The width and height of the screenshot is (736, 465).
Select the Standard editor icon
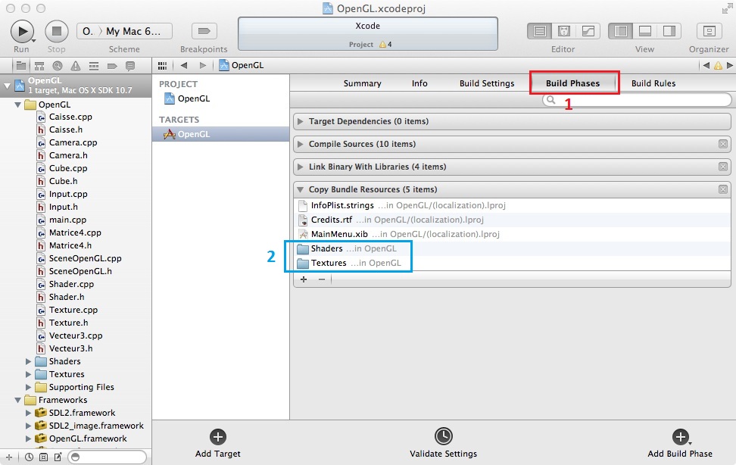point(540,32)
